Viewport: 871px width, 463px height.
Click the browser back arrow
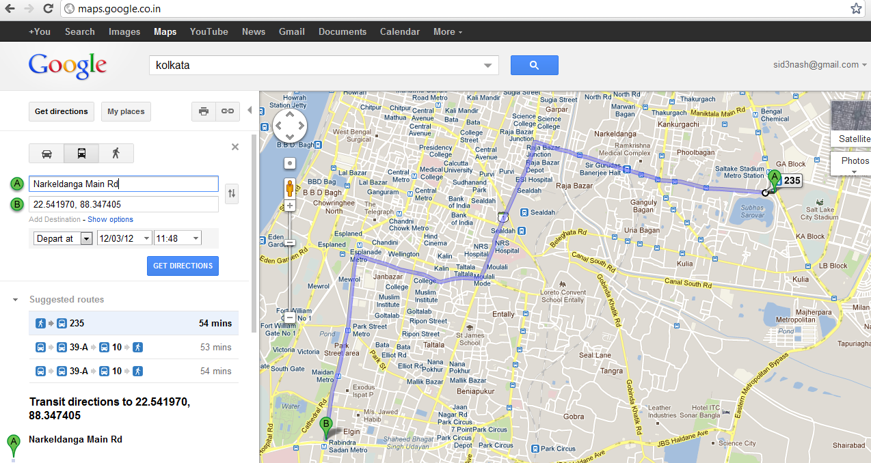10,9
